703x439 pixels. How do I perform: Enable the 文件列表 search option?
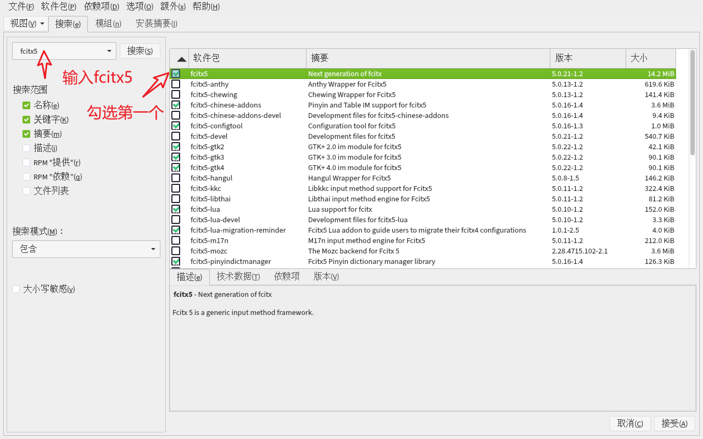pyautogui.click(x=26, y=191)
